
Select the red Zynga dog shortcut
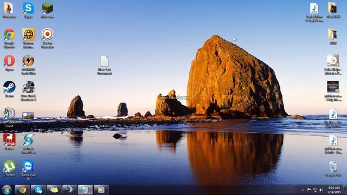pyautogui.click(x=9, y=142)
